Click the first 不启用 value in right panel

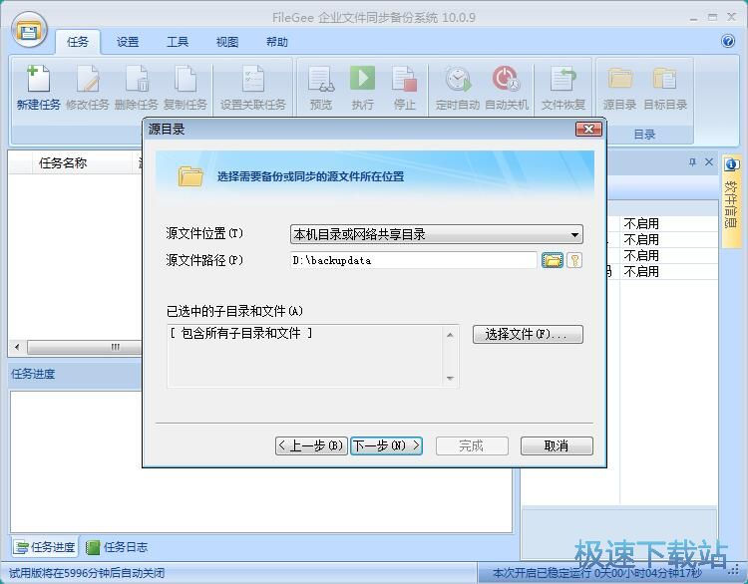point(641,223)
